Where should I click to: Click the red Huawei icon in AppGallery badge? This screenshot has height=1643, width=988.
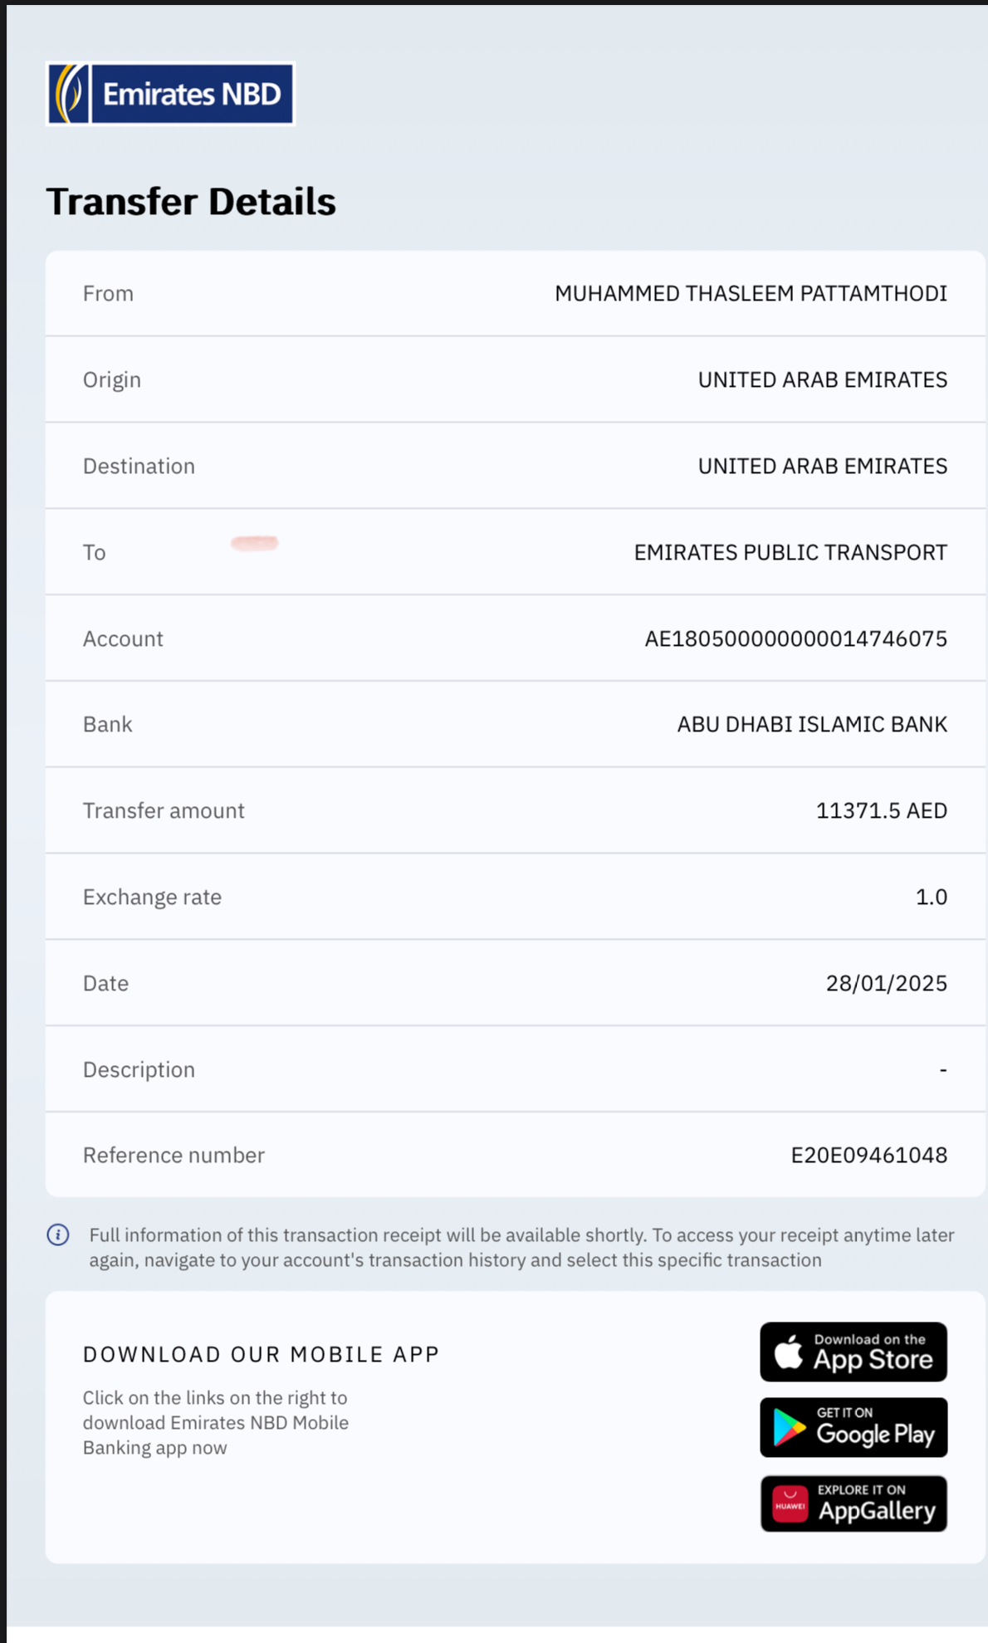[x=790, y=1504]
